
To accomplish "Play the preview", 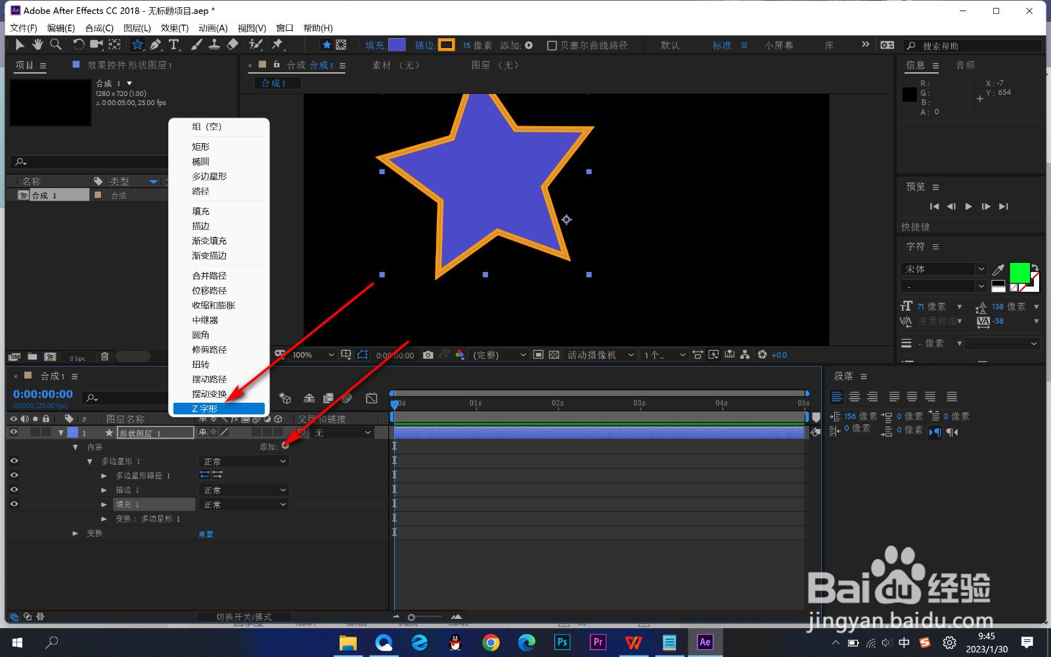I will [968, 206].
